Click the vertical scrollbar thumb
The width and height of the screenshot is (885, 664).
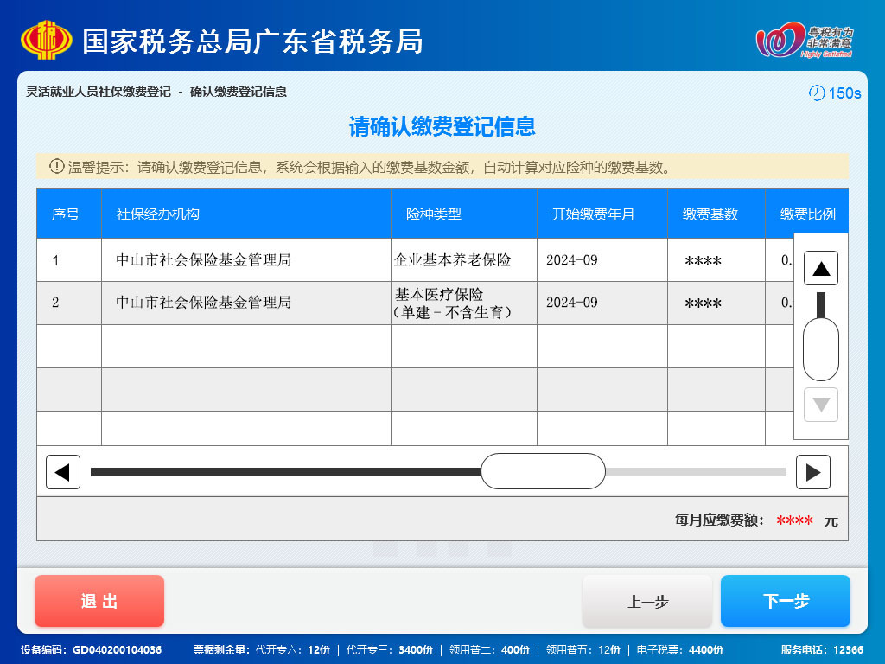tap(819, 348)
